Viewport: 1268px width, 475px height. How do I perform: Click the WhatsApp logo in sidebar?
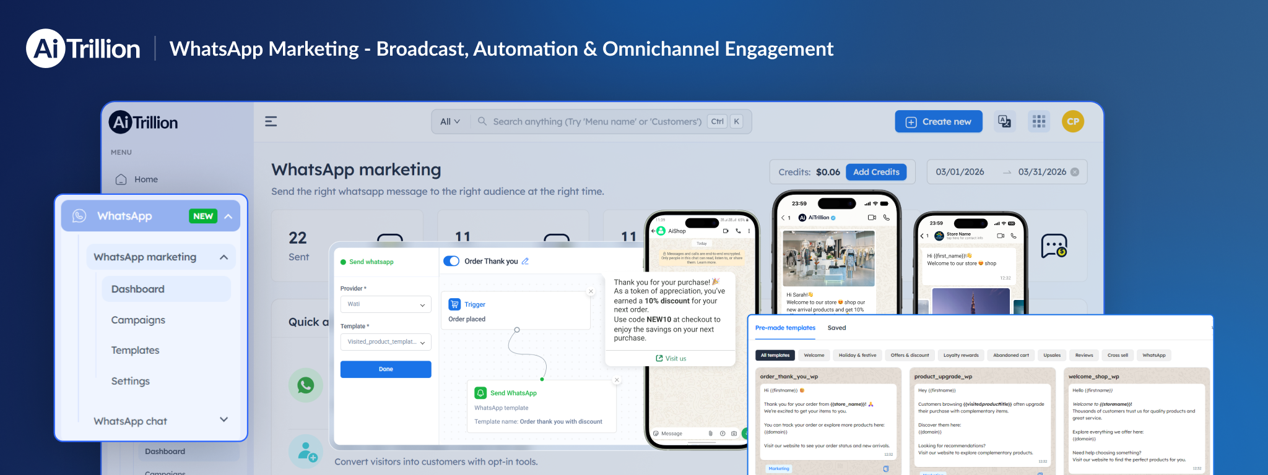(x=79, y=216)
